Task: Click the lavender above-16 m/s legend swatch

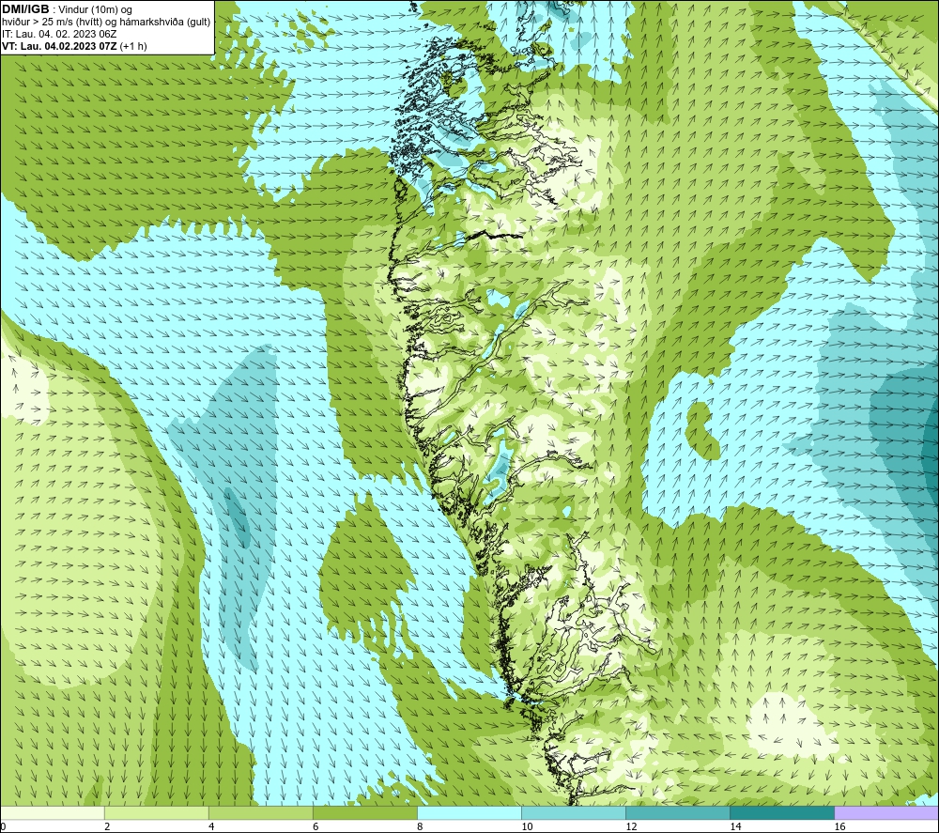Action: (886, 813)
